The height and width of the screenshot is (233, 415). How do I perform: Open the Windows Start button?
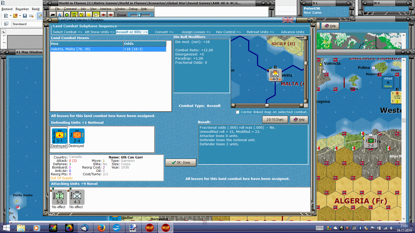[6, 228]
